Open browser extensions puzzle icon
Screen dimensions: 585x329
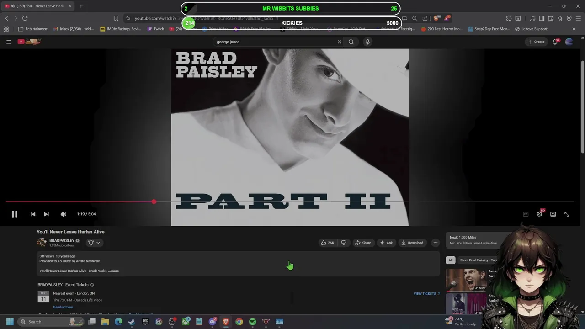509,18
